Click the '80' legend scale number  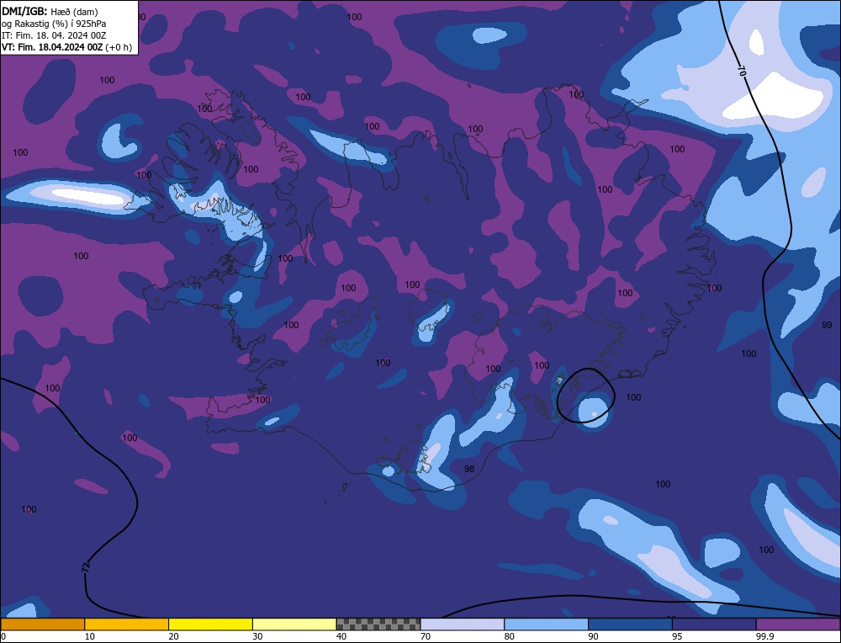[510, 636]
